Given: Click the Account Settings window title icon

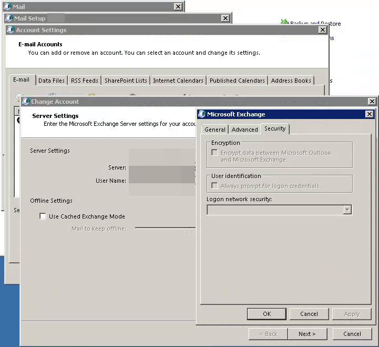Looking at the screenshot, I should [11, 30].
